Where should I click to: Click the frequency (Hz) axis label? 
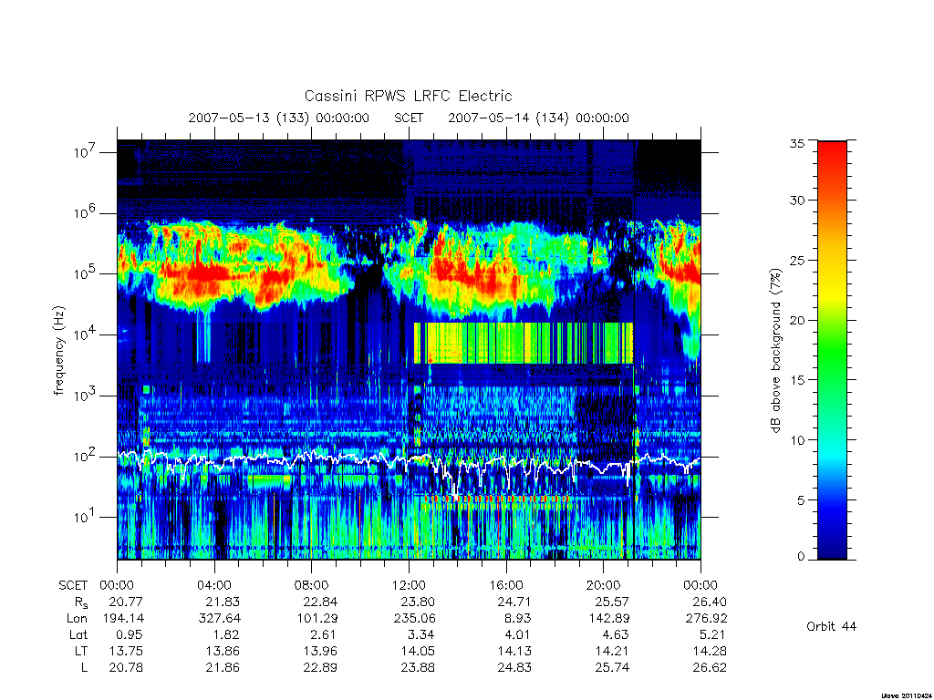click(58, 351)
